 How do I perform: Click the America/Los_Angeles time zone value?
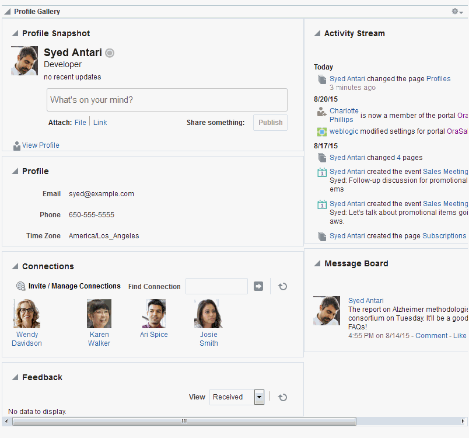click(x=104, y=236)
